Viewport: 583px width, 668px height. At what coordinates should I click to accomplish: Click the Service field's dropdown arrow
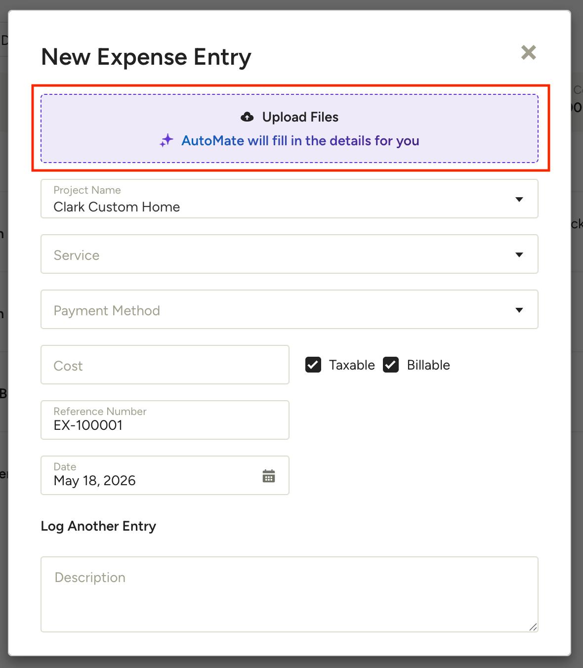[519, 254]
